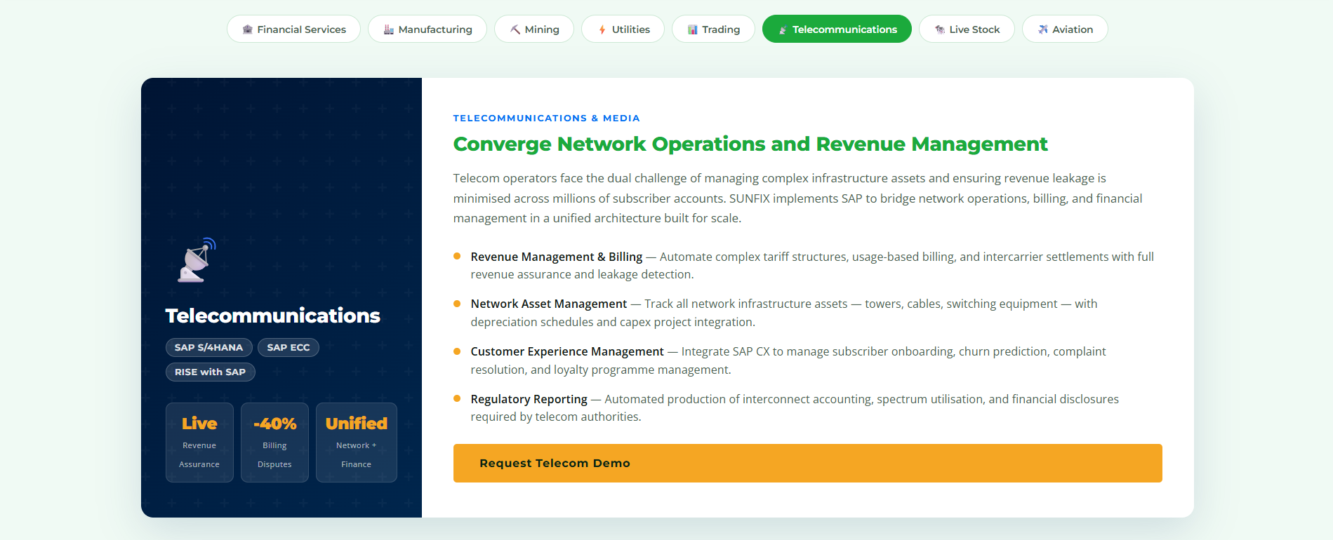Open the Aviation tab

coord(1065,29)
